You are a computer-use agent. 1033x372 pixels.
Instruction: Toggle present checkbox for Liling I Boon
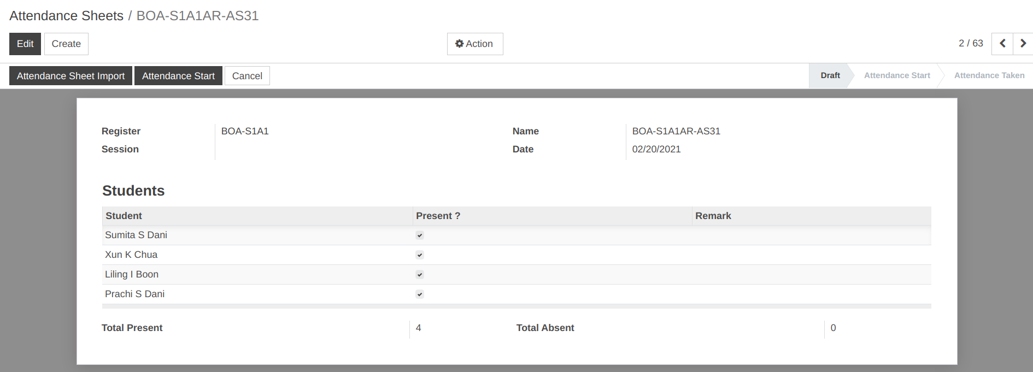(420, 275)
